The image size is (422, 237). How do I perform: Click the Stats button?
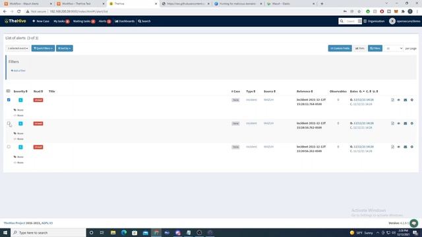360,48
